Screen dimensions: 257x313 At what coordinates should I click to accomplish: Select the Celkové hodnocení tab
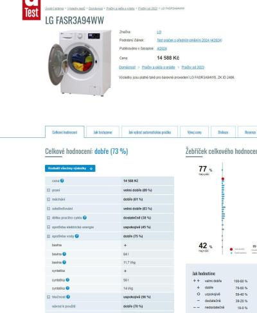65,132
